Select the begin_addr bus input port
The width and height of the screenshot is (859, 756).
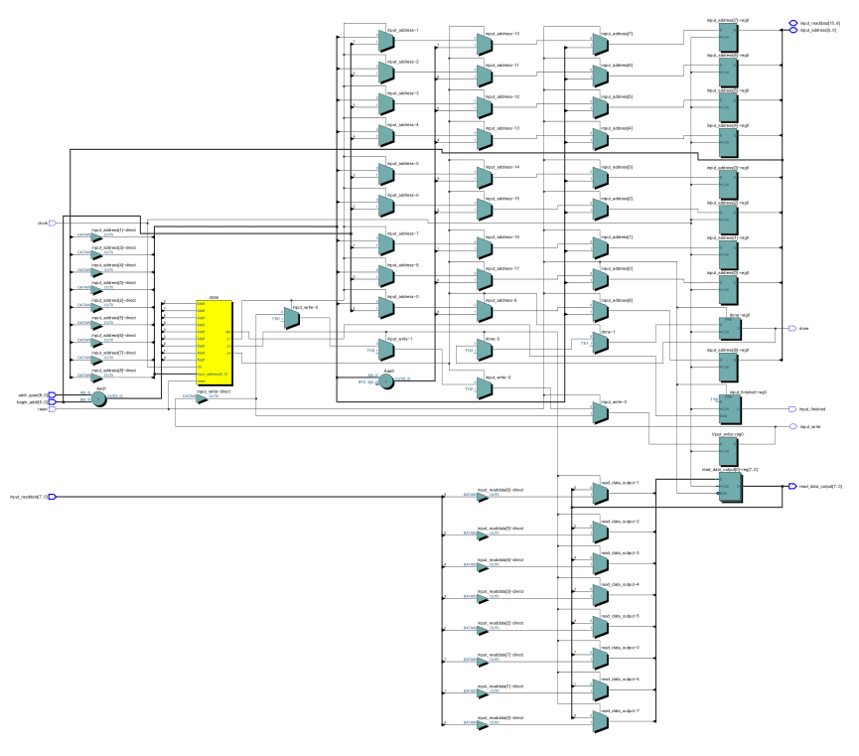pos(53,402)
